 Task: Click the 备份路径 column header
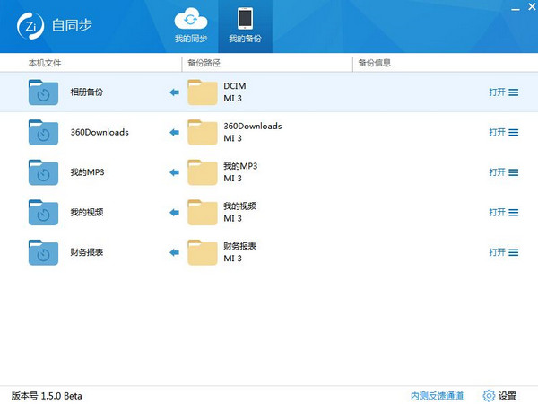[204, 63]
